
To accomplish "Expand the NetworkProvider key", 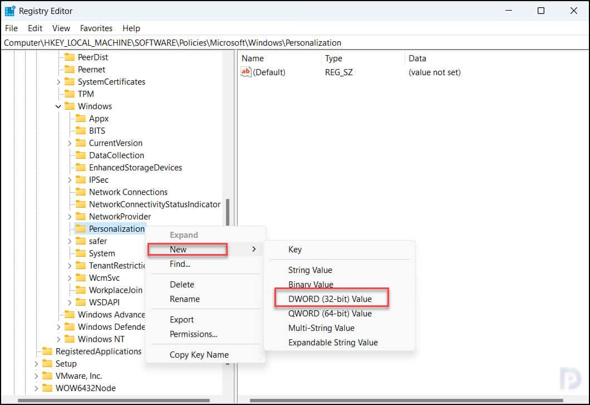I will coord(70,217).
